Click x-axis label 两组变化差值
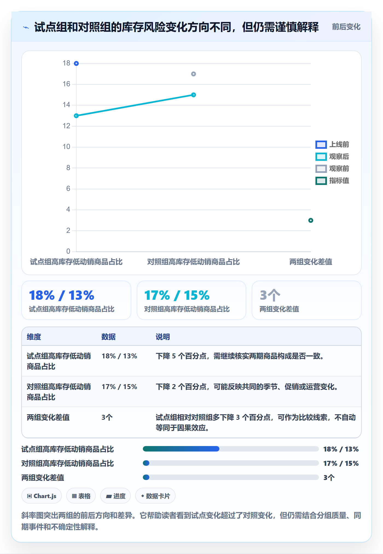The height and width of the screenshot is (554, 383). (311, 262)
